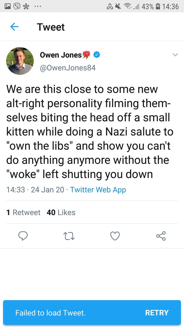The width and height of the screenshot is (184, 328).
Task: Tap the back arrow icon
Action: [x=14, y=27]
